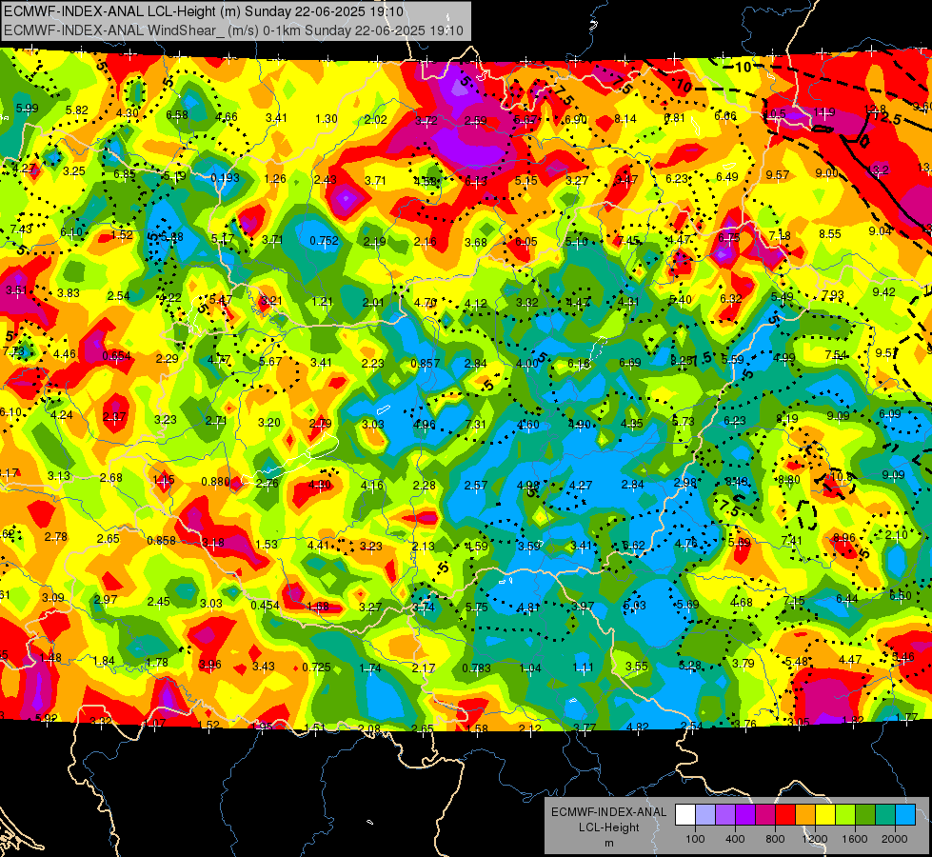Select the grid value 7.43
Screen dimensions: 932x857
click(21, 229)
